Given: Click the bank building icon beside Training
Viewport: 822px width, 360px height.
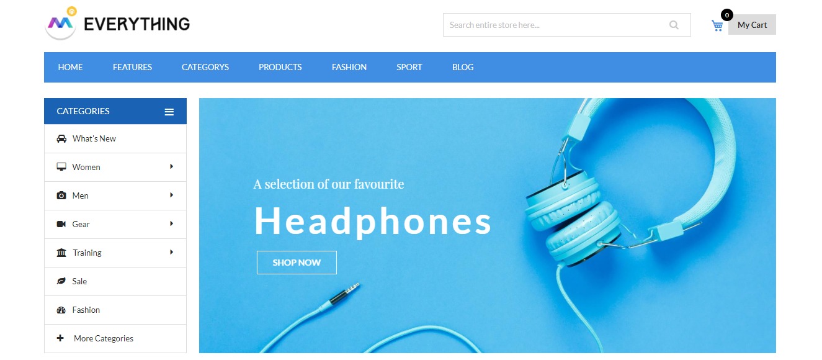Looking at the screenshot, I should pyautogui.click(x=61, y=253).
